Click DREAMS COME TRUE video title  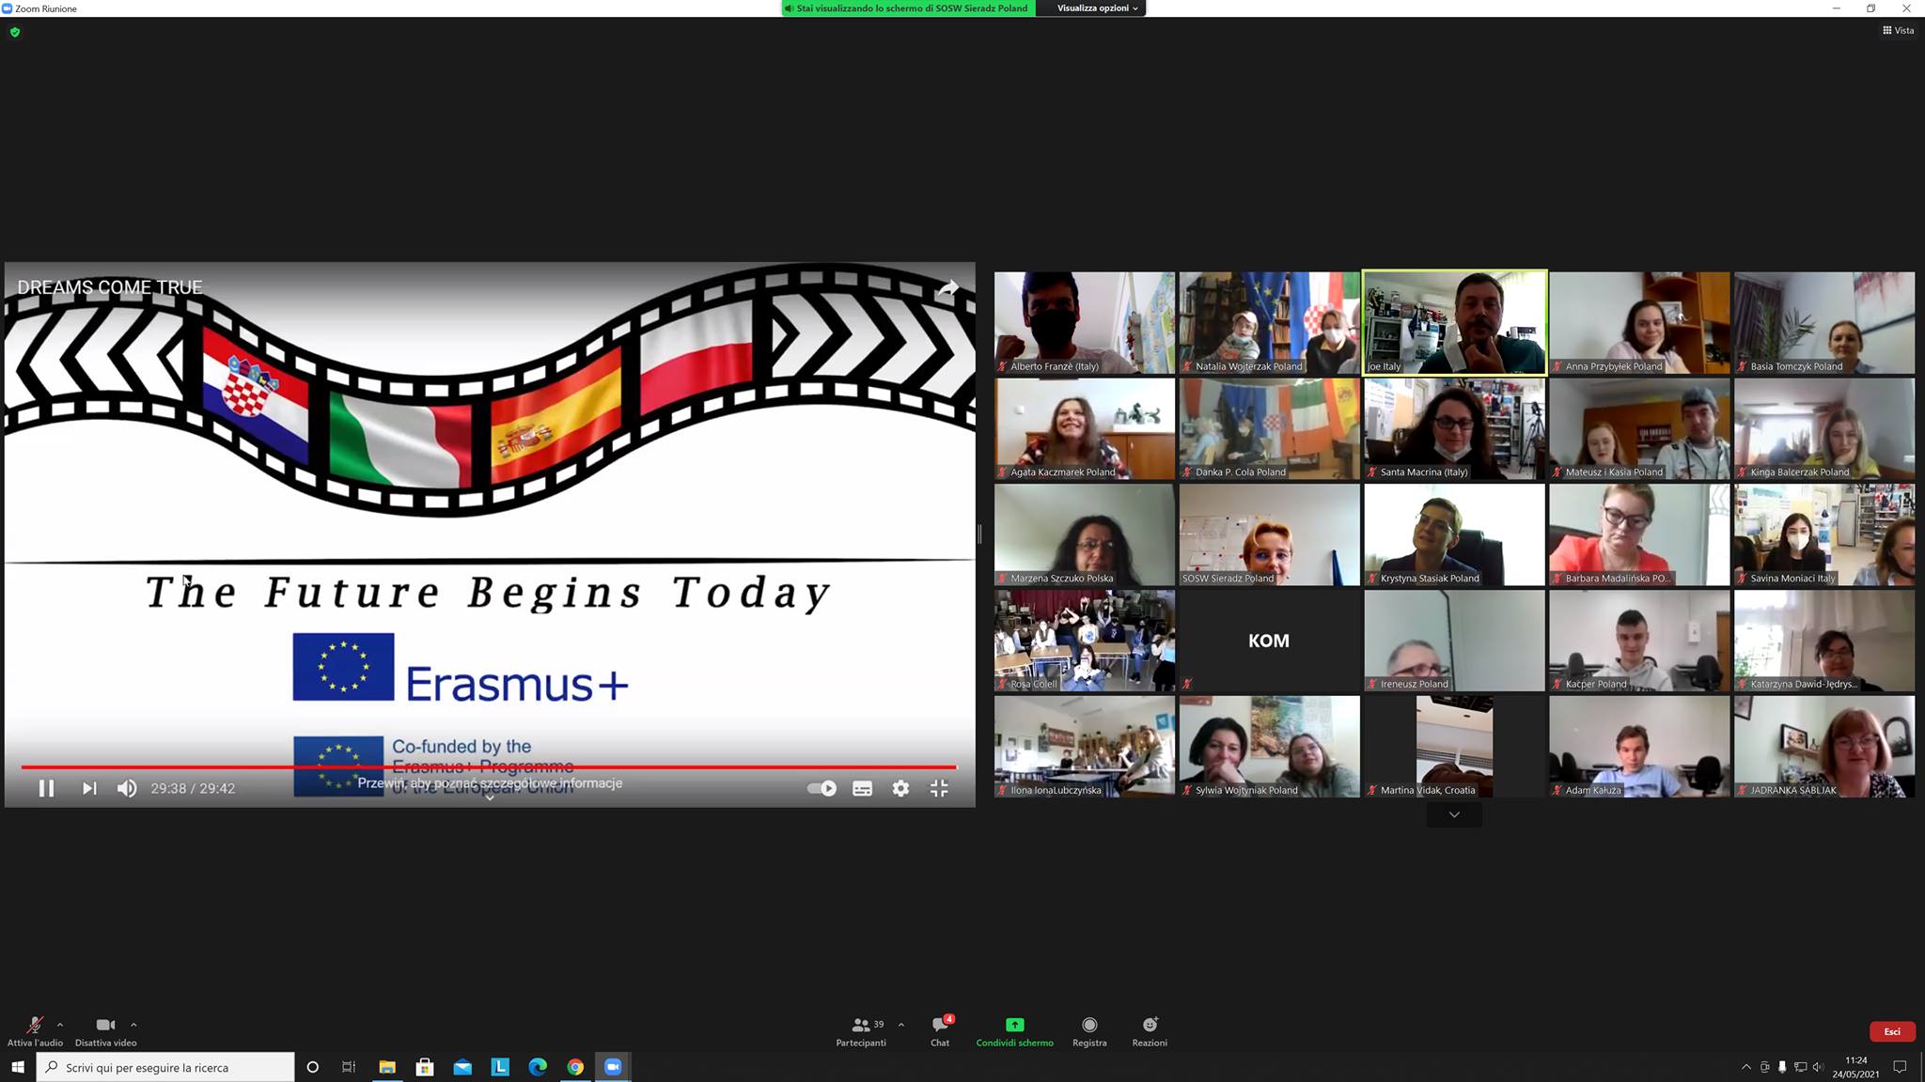point(110,287)
